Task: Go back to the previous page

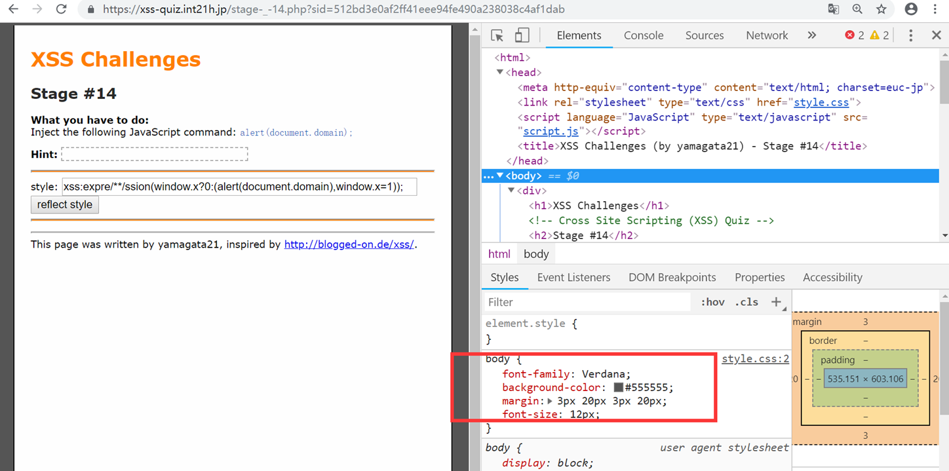Action: [13, 9]
